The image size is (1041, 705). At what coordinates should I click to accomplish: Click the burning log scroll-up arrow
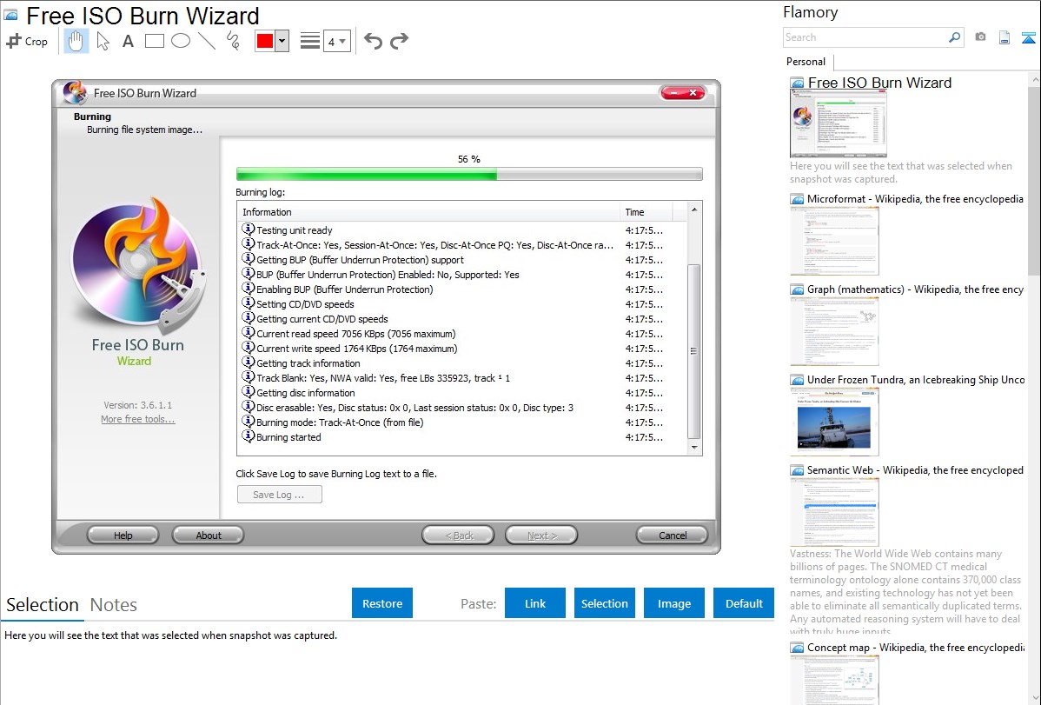tap(694, 210)
